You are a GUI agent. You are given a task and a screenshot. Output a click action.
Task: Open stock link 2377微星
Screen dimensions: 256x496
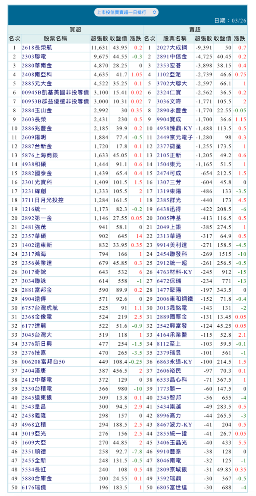(x=168, y=146)
